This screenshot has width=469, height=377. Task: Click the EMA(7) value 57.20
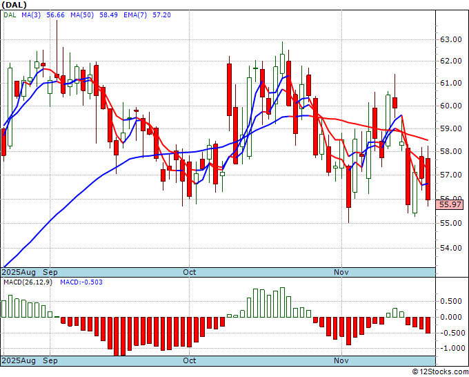pyautogui.click(x=161, y=15)
